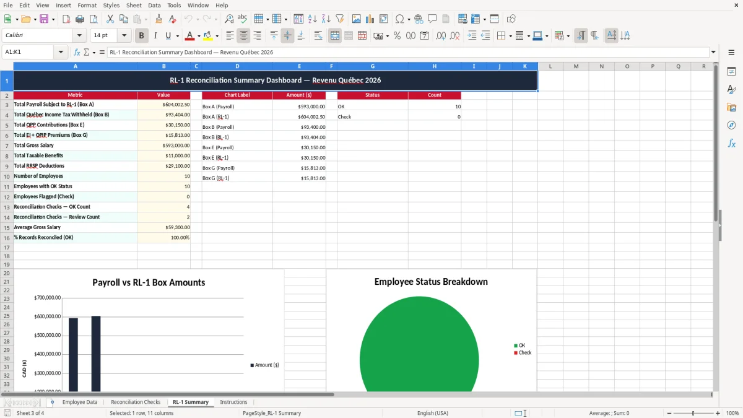The width and height of the screenshot is (743, 418).
Task: Open Find & Replace
Action: click(229, 19)
